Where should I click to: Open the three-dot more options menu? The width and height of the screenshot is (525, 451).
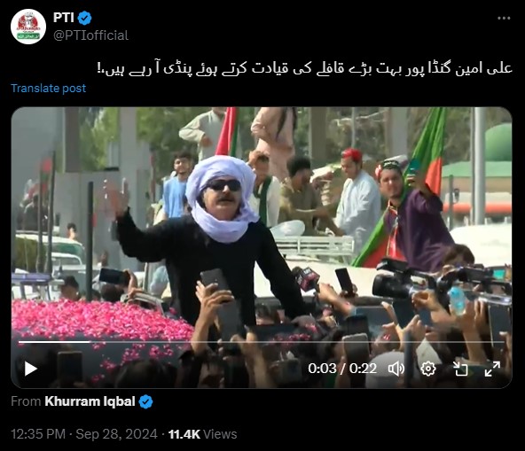pyautogui.click(x=504, y=18)
